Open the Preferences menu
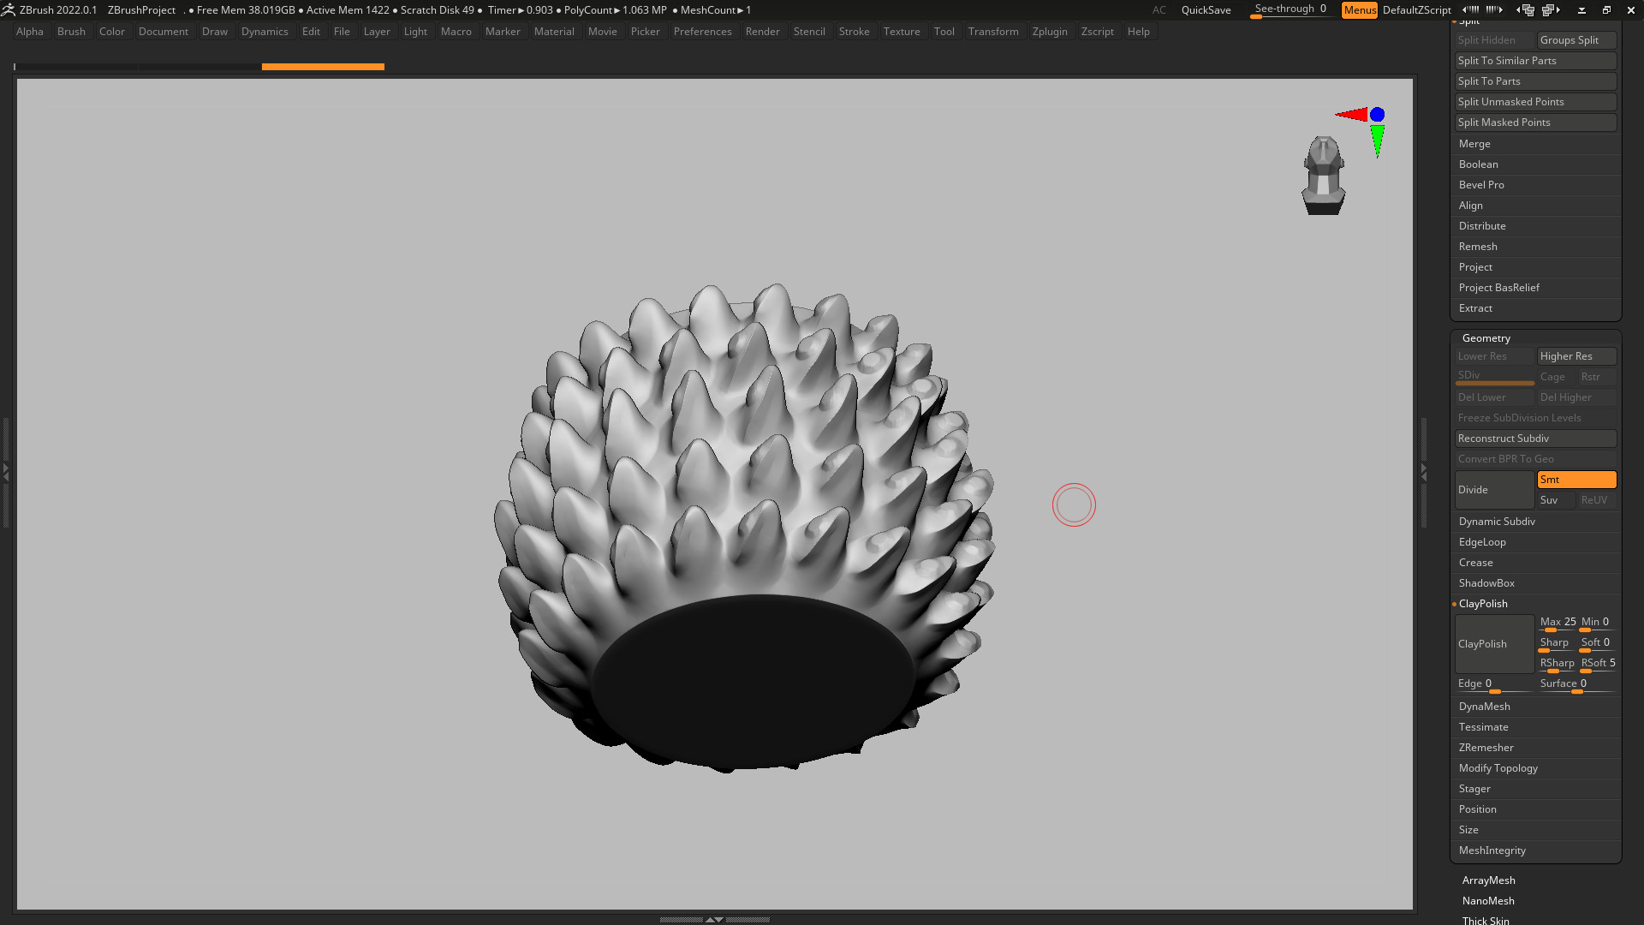1644x925 pixels. (702, 32)
